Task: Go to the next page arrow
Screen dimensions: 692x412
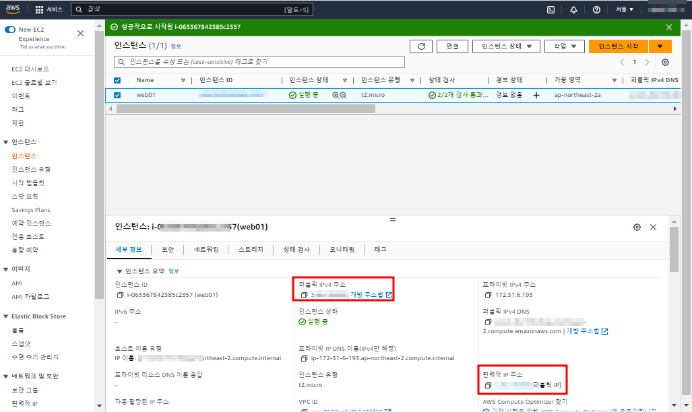Action: coord(647,62)
